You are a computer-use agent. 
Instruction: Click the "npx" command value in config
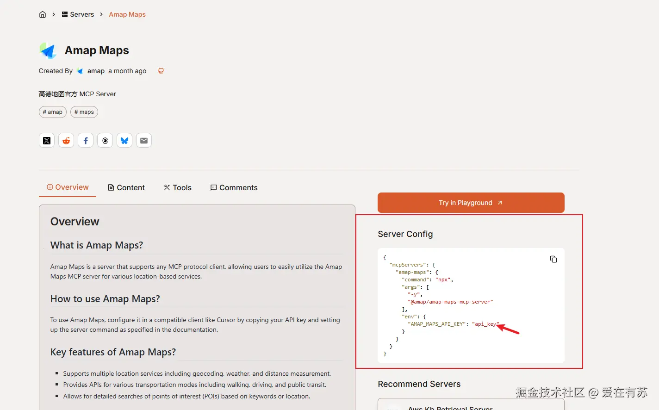pyautogui.click(x=443, y=280)
